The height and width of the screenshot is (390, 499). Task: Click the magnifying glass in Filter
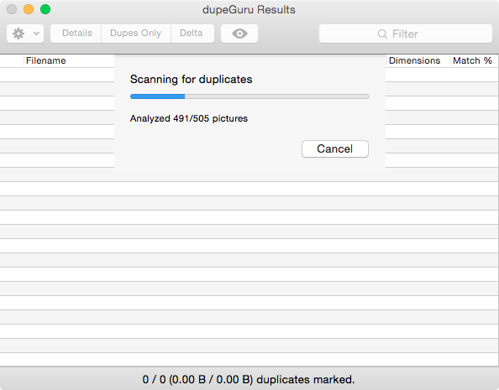point(382,34)
